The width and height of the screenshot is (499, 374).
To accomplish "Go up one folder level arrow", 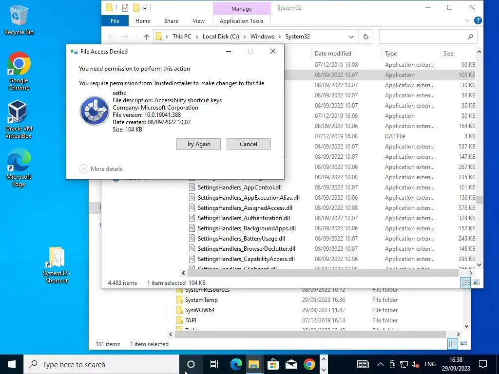I will pos(146,37).
